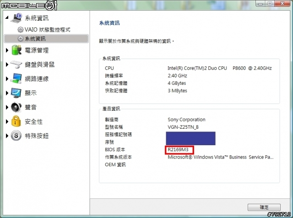Click the monitor icon for 顯示
The width and height of the screenshot is (293, 218).
pos(16,93)
